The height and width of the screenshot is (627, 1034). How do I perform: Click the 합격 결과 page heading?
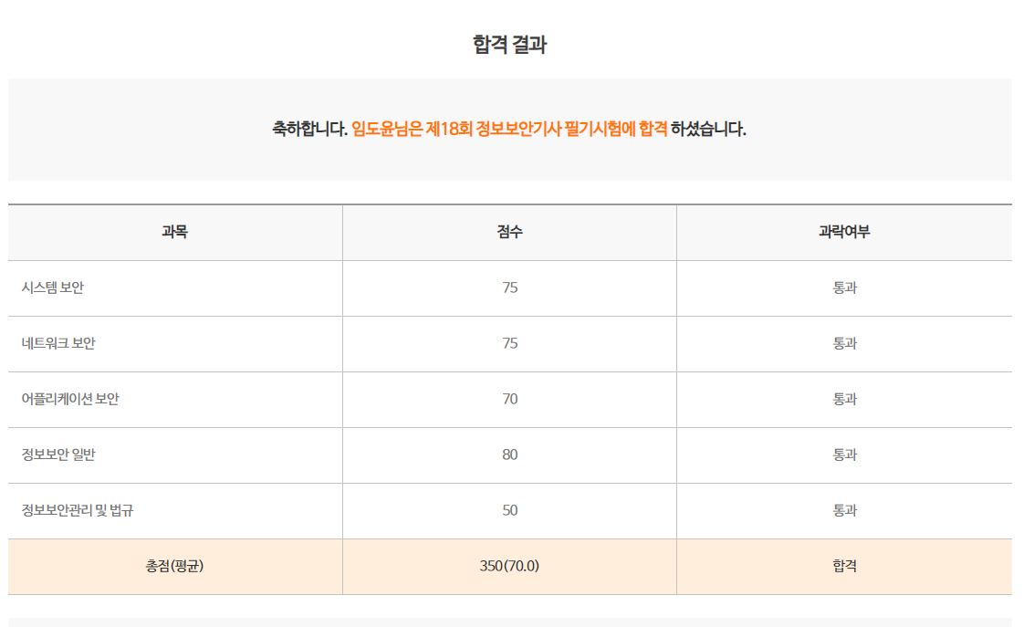510,45
